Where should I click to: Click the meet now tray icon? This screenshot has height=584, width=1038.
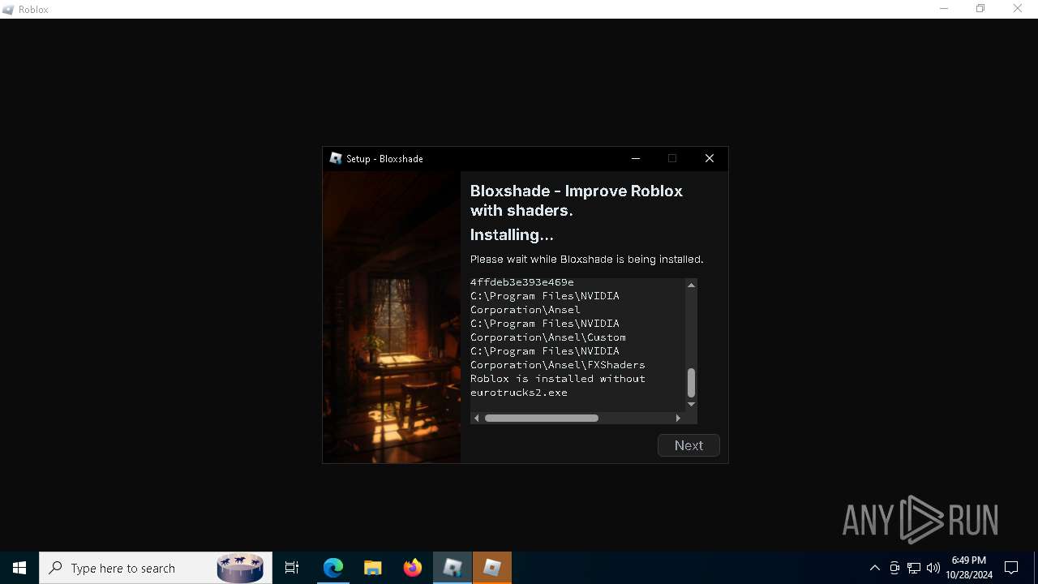click(x=894, y=568)
